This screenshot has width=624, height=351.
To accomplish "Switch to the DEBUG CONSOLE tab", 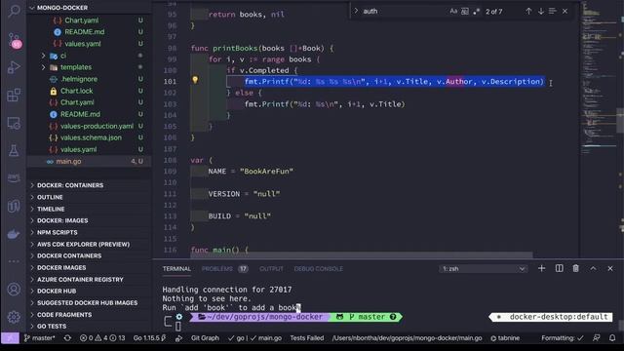I will 319,269.
